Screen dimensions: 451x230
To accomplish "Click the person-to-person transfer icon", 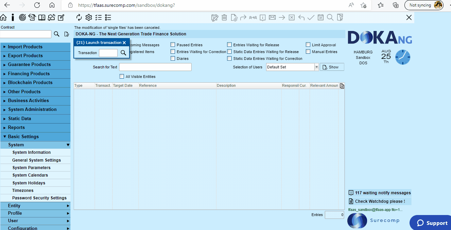I will [253, 17].
